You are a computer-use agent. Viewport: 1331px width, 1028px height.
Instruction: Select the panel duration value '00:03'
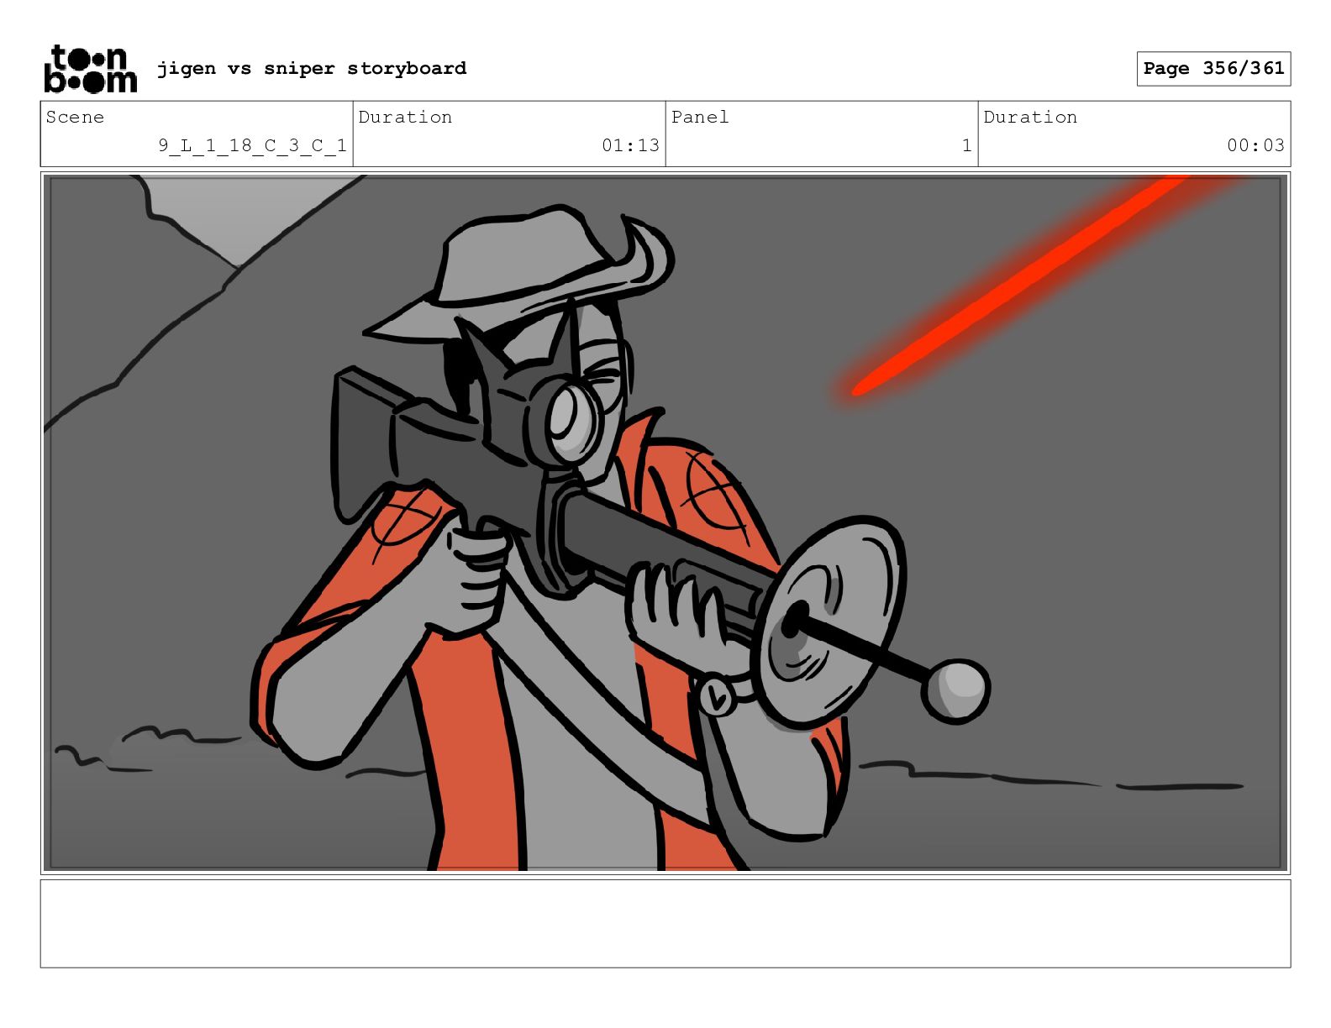(x=1255, y=145)
